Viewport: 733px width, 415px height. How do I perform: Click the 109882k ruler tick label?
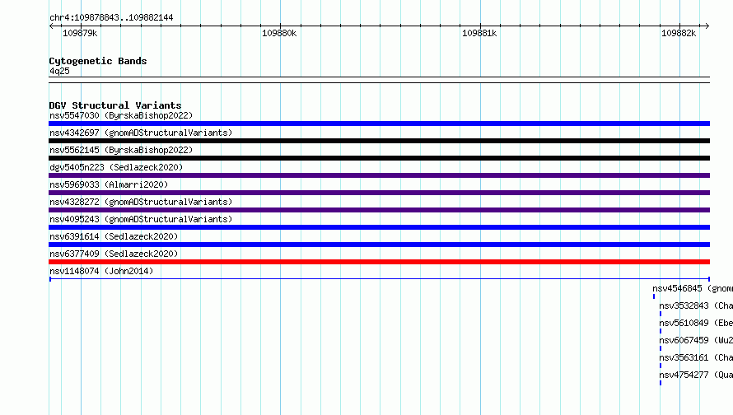pyautogui.click(x=679, y=33)
